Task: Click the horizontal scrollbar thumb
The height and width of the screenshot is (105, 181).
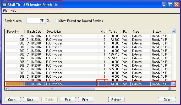Action: point(52,89)
